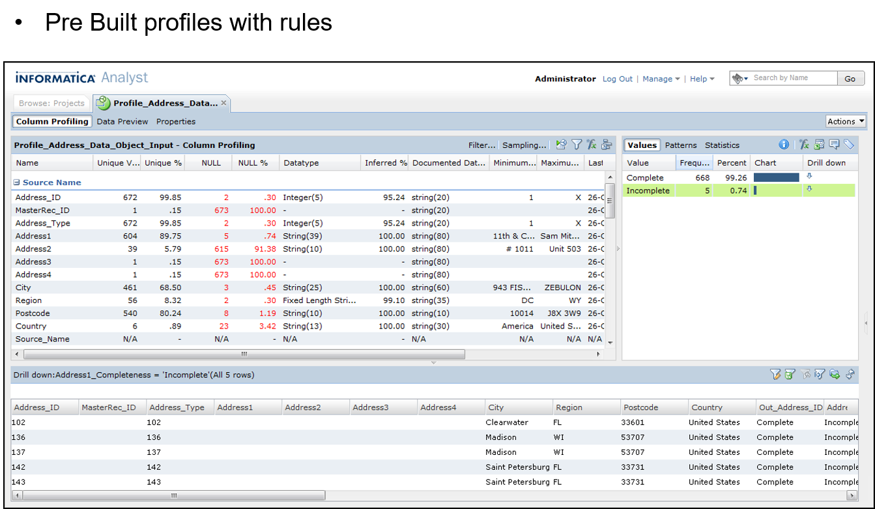Click the checklist table icon in Values panel
Viewport: 875px width, 509px height.
pos(820,145)
